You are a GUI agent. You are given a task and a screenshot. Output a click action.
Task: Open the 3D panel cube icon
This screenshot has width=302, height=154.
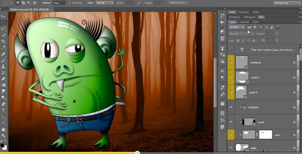(x=223, y=104)
